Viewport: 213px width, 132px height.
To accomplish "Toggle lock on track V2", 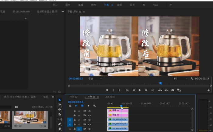I will pos(75,124).
